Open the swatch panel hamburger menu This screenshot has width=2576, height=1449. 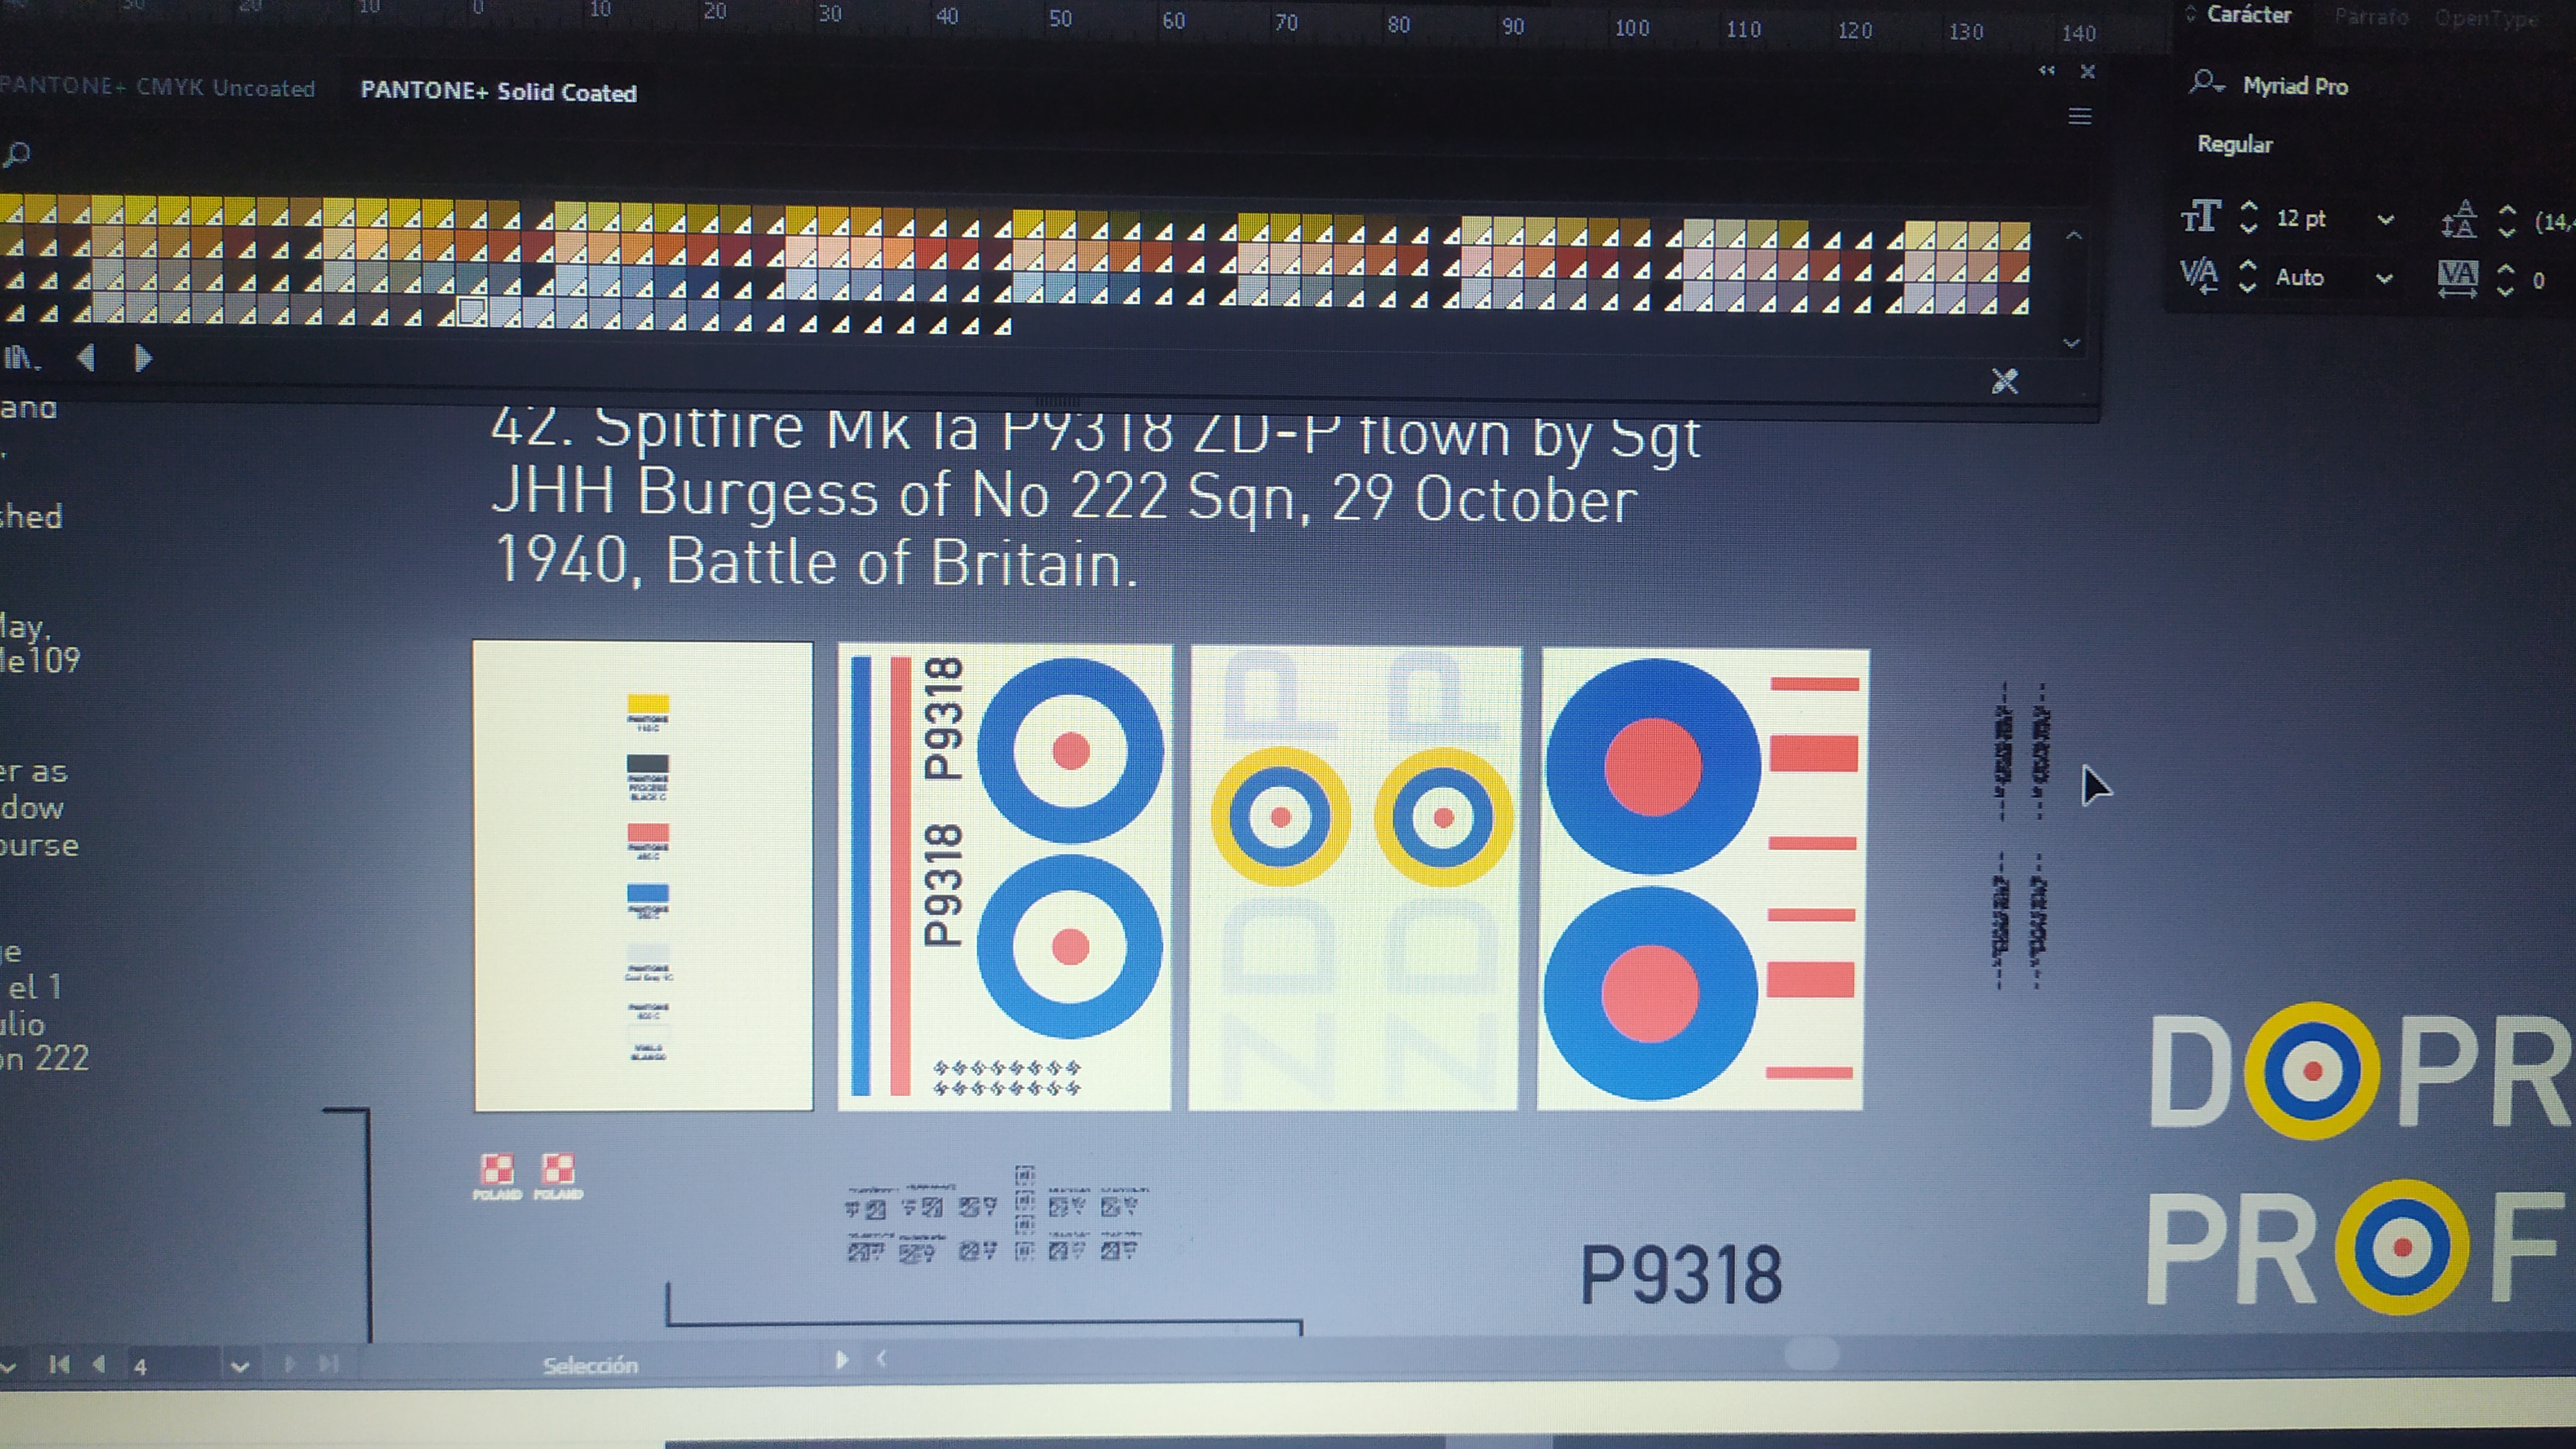pyautogui.click(x=2079, y=117)
